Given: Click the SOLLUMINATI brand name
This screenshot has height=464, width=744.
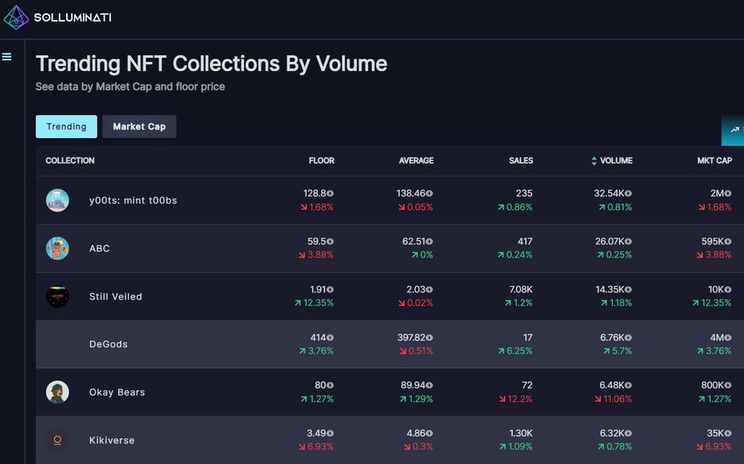Looking at the screenshot, I should [x=73, y=17].
